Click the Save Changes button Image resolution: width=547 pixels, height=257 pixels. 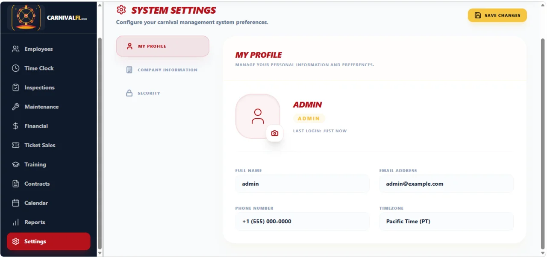[x=497, y=15]
